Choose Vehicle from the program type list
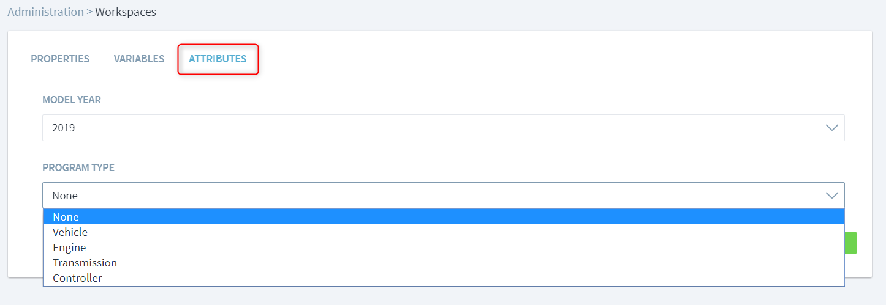 pyautogui.click(x=70, y=232)
